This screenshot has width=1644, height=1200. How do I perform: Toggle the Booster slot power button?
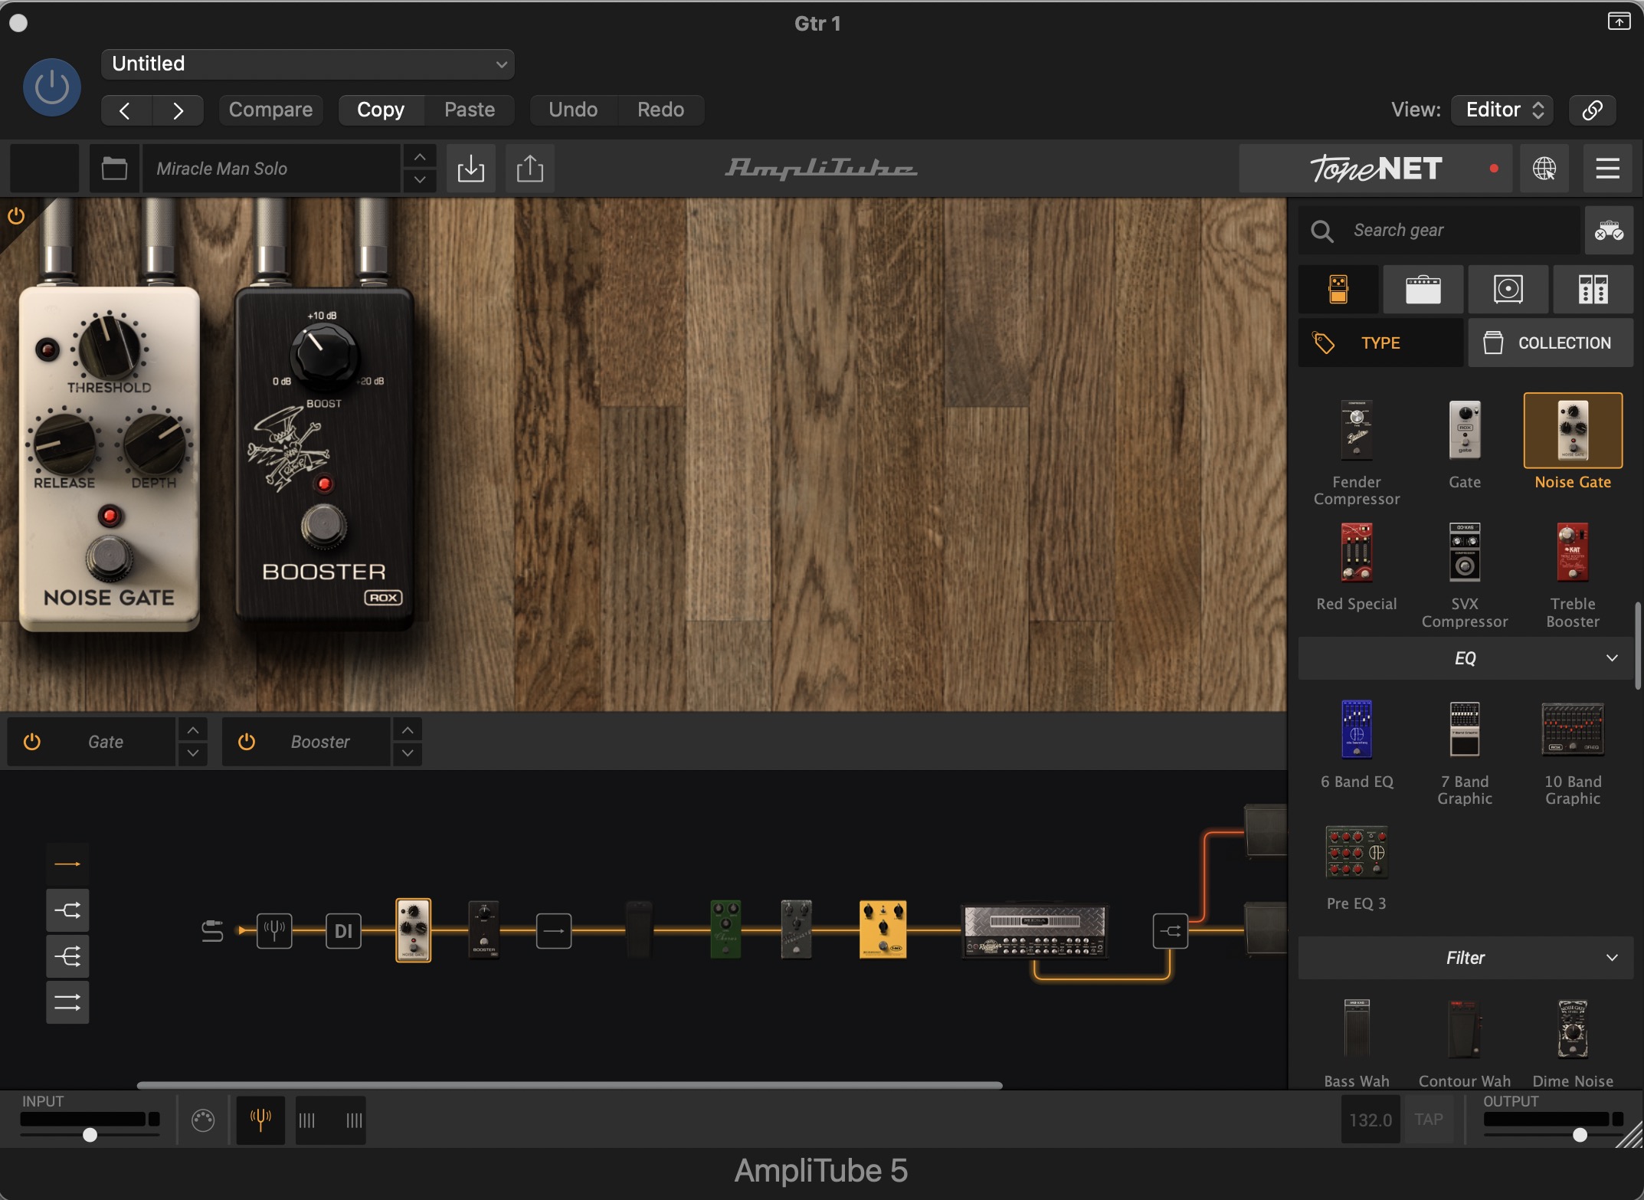pyautogui.click(x=246, y=742)
